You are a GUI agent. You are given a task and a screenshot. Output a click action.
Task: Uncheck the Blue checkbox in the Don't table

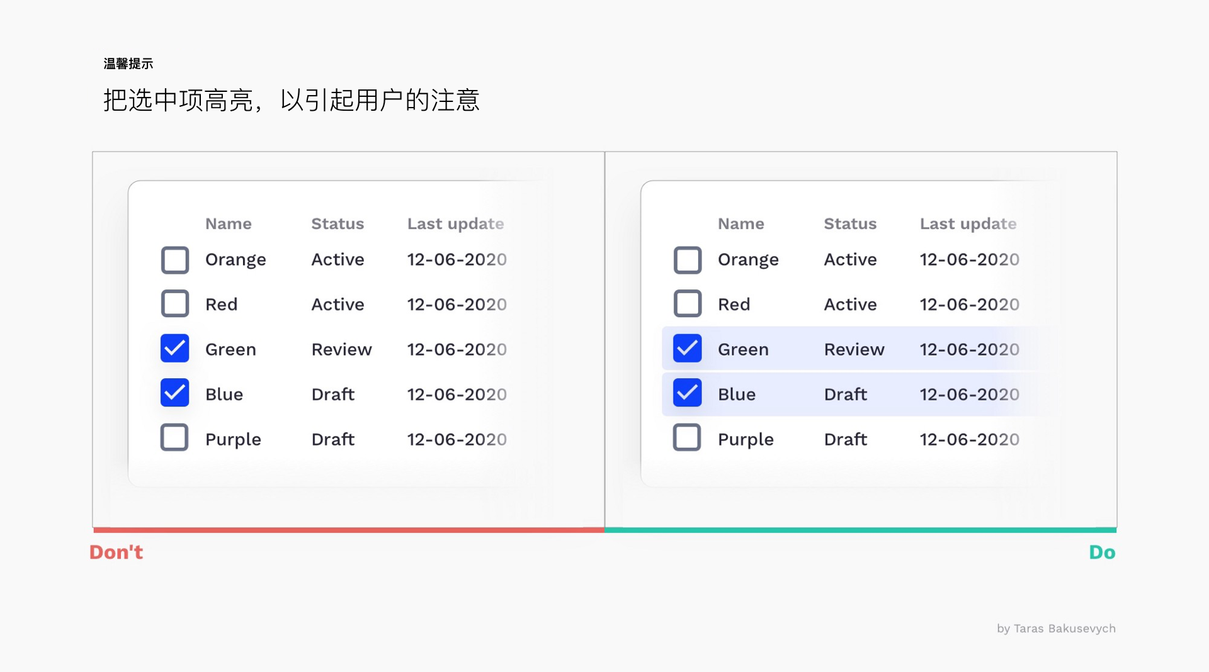pos(175,393)
